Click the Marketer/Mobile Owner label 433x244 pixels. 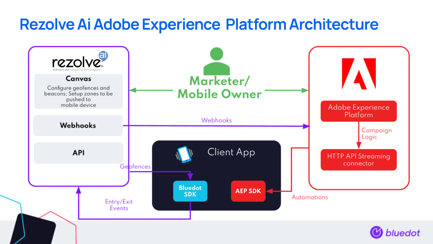click(x=219, y=87)
